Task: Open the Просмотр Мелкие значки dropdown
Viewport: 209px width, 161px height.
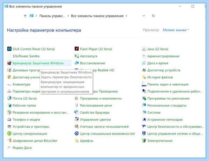Action: click(x=176, y=30)
